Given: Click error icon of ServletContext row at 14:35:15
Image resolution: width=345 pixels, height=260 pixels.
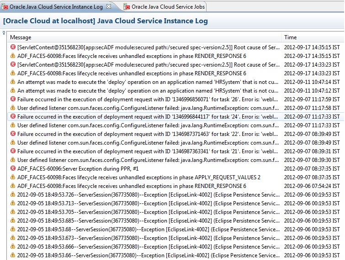Looking at the screenshot, I should click(x=13, y=47).
